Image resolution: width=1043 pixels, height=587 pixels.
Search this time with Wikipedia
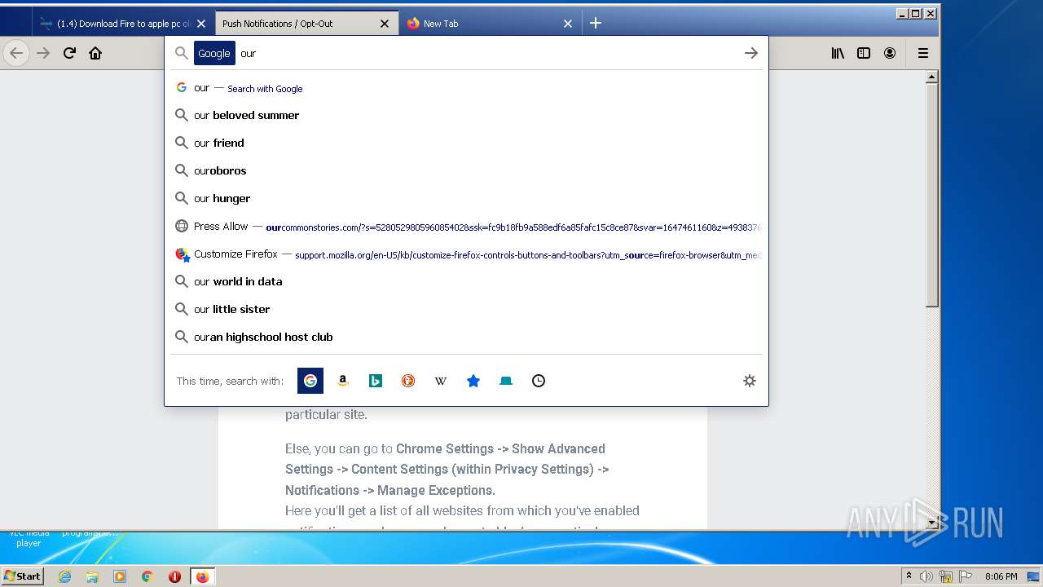click(441, 381)
